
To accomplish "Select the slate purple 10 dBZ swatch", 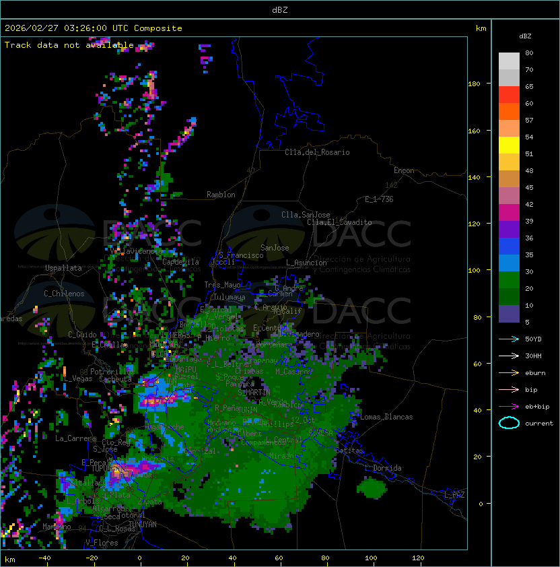I will pyautogui.click(x=509, y=314).
